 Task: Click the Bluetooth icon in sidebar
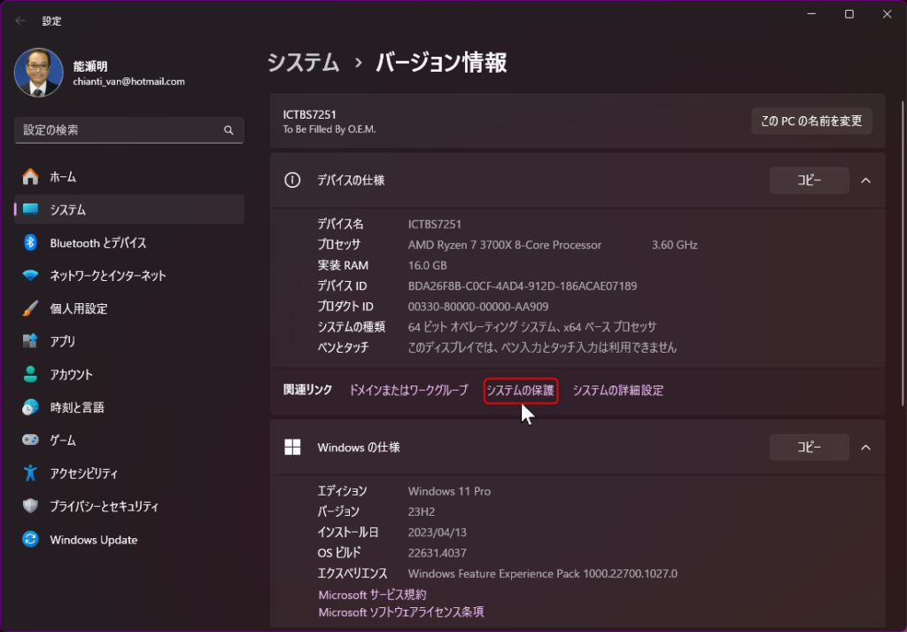pyautogui.click(x=30, y=243)
